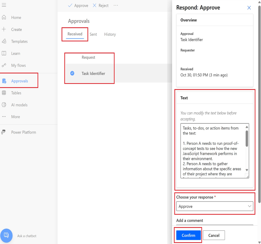Switch to the History tab
261x244 pixels.
click(110, 34)
